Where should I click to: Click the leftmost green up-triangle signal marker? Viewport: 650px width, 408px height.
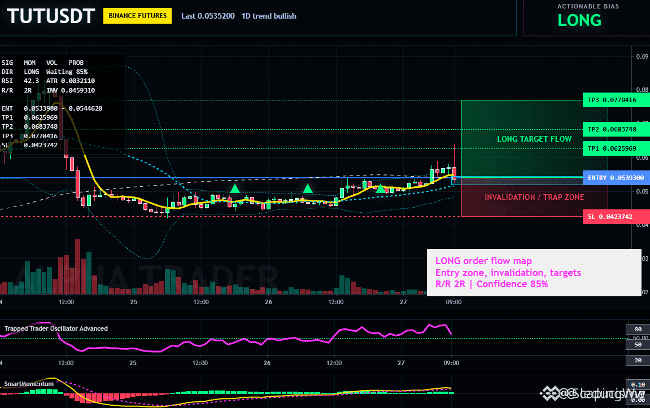click(x=235, y=188)
